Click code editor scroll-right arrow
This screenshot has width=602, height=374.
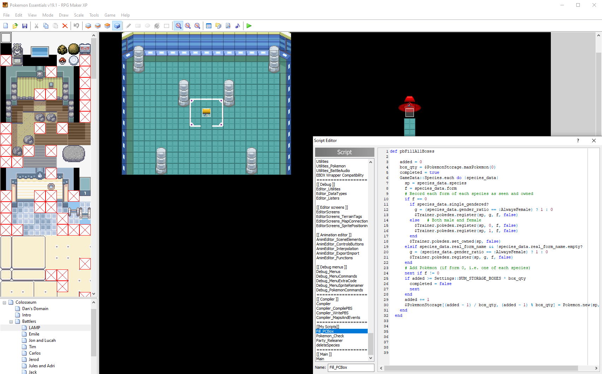pos(596,368)
